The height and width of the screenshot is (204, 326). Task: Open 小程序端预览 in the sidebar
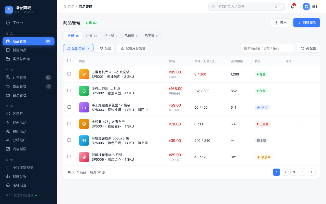29,168
